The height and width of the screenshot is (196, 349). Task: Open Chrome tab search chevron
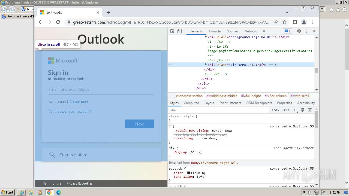(x=287, y=13)
